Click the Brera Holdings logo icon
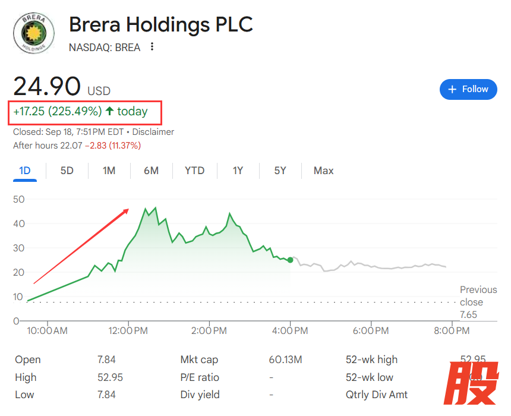The width and height of the screenshot is (511, 416). 34,32
